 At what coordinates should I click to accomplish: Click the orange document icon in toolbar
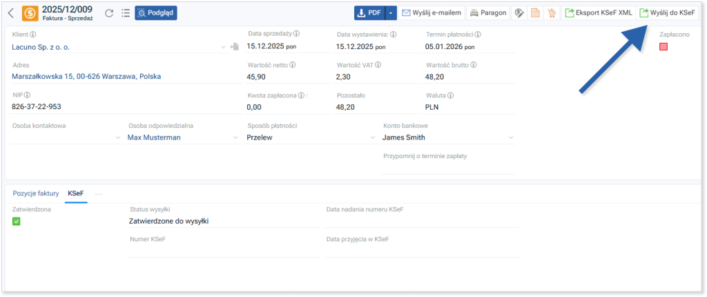pyautogui.click(x=535, y=13)
